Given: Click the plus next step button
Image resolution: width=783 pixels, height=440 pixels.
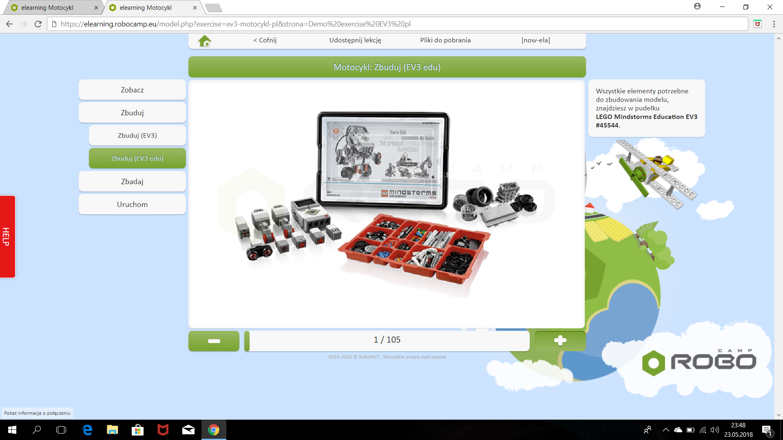Looking at the screenshot, I should 560,341.
